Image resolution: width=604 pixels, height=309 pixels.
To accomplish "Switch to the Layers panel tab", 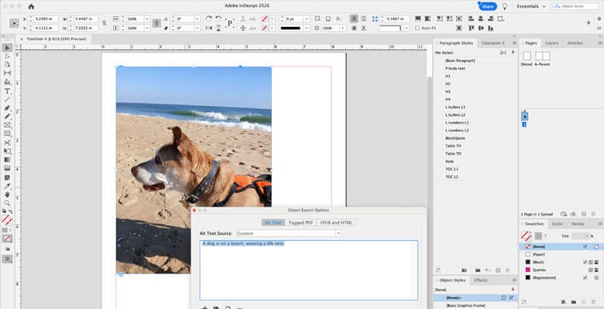I will 551,43.
